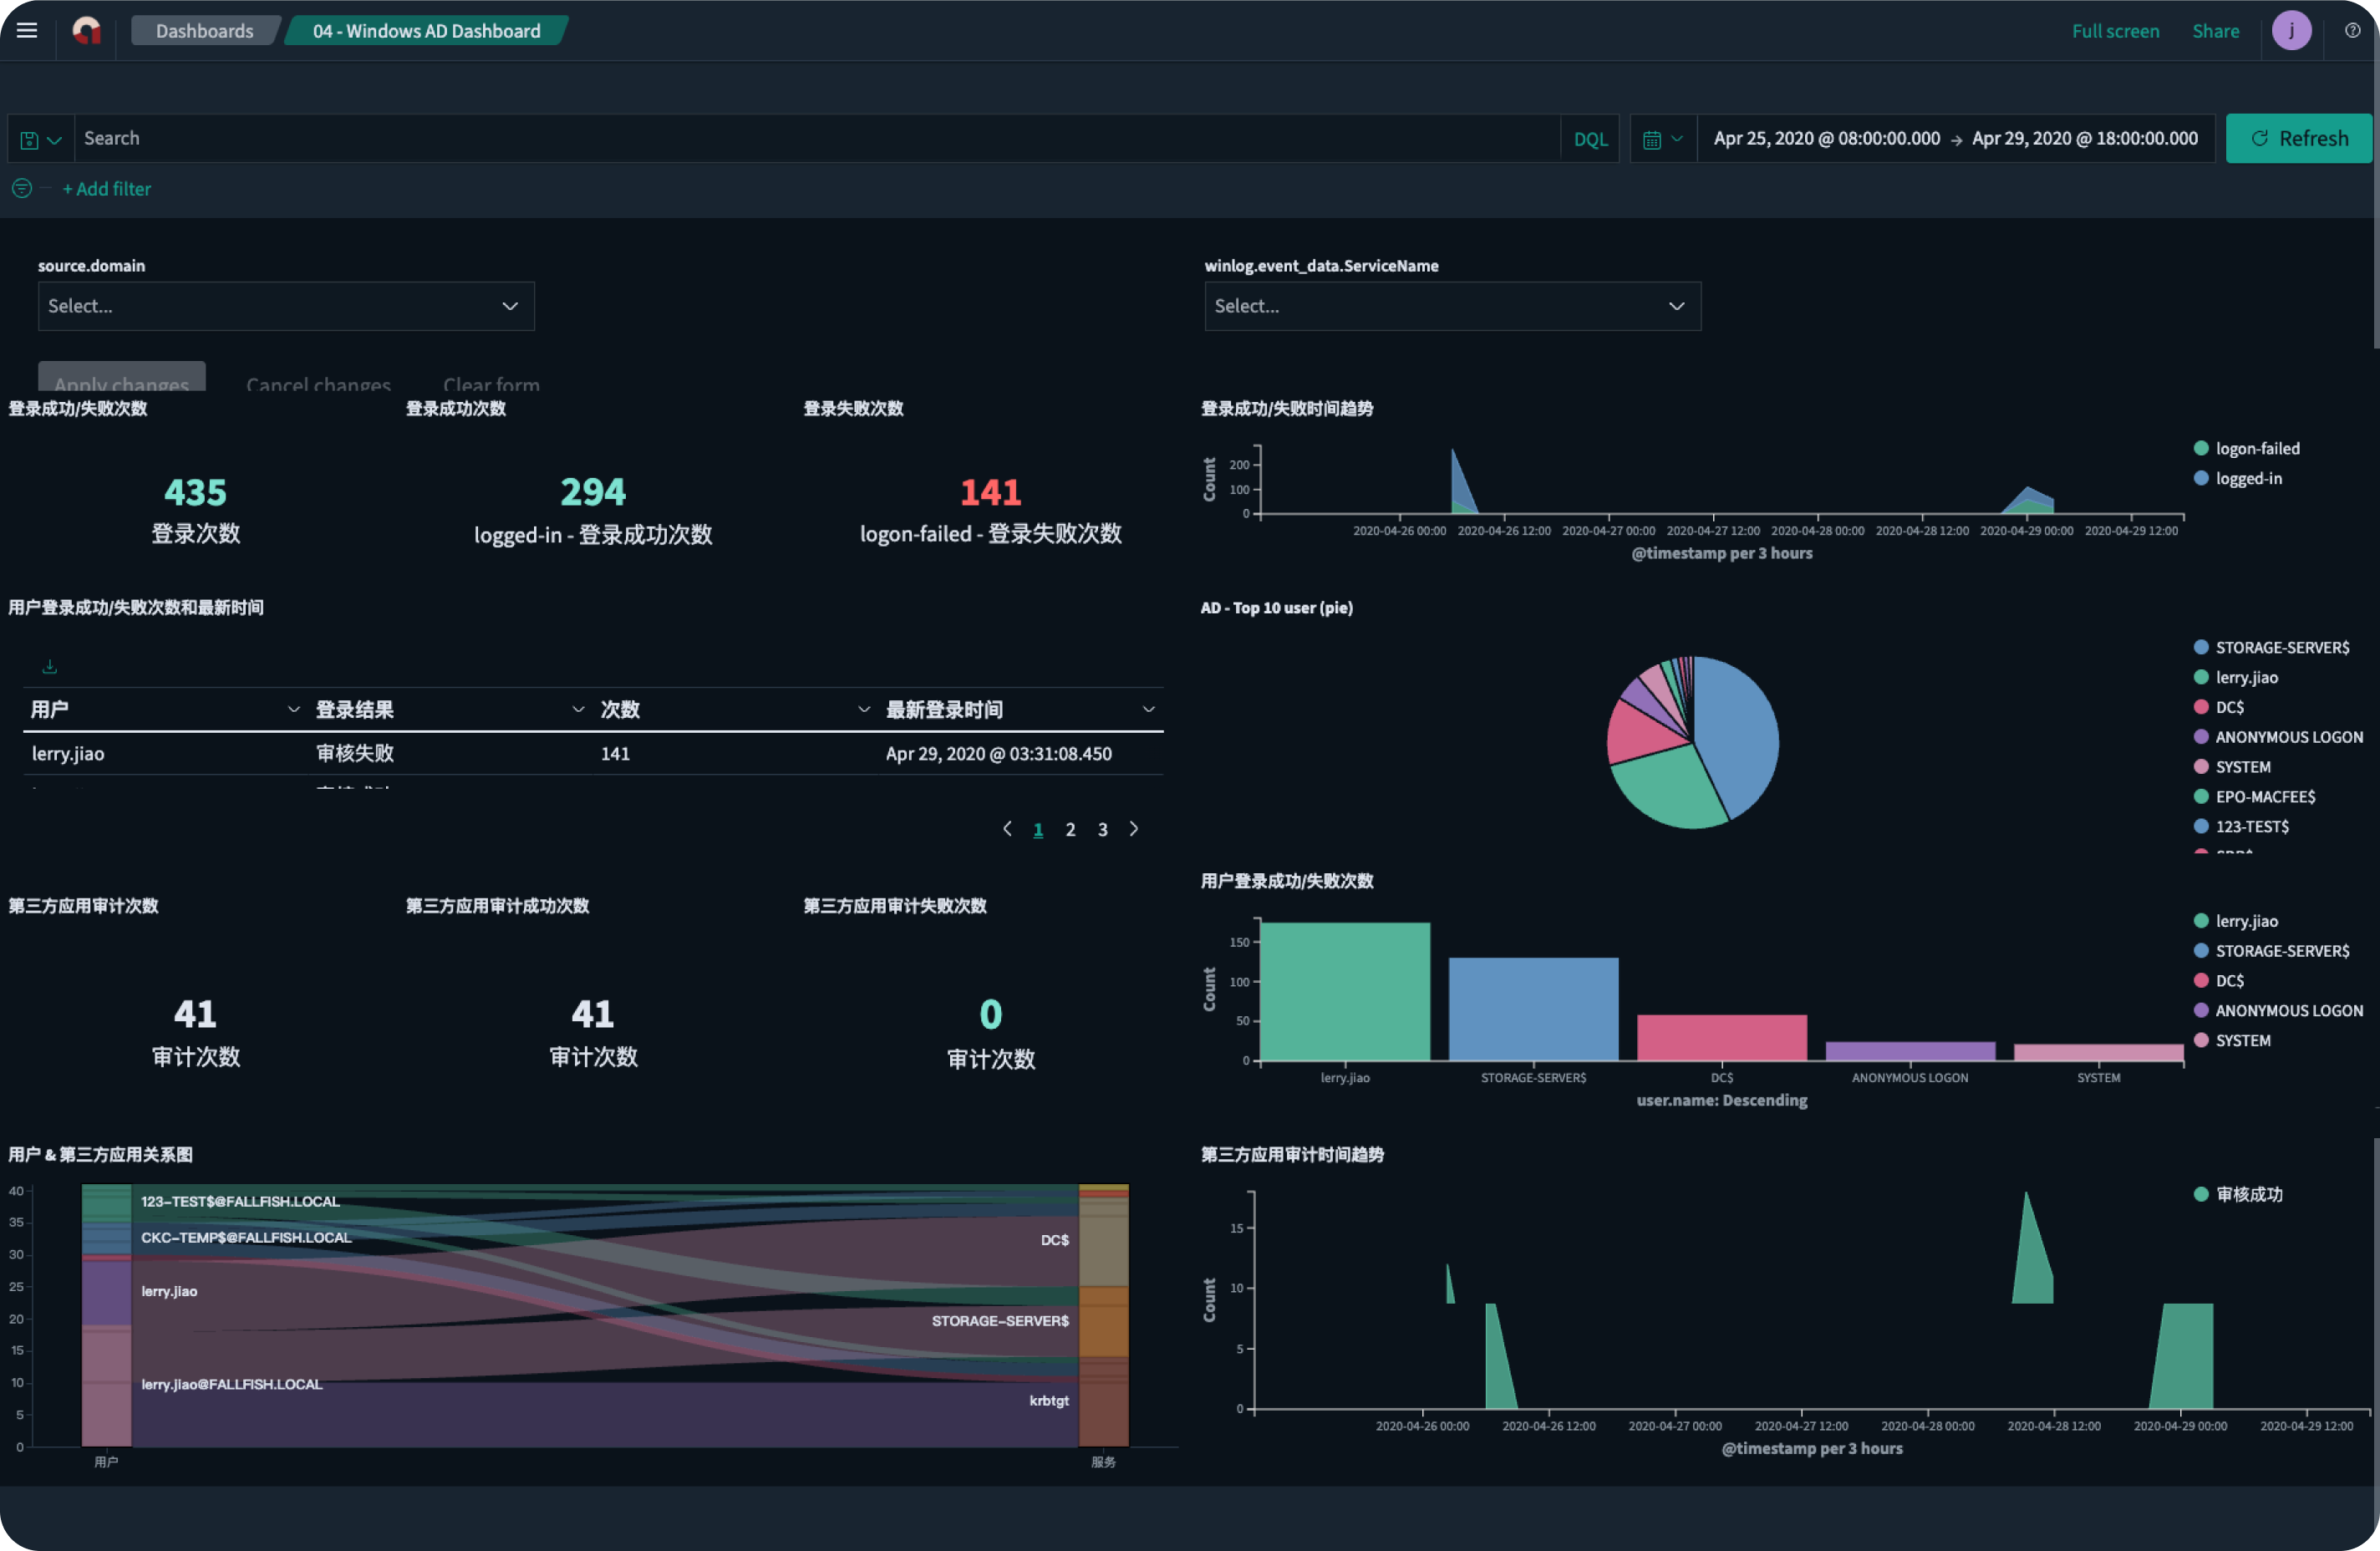This screenshot has width=2380, height=1551.
Task: Go to next table page arrow
Action: pos(1133,828)
